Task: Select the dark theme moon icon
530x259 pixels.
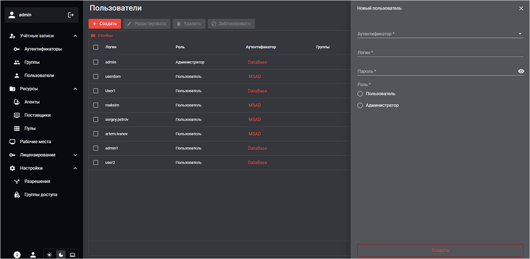Action: point(61,254)
